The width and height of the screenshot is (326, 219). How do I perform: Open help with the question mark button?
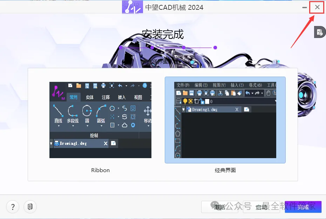[13, 207]
